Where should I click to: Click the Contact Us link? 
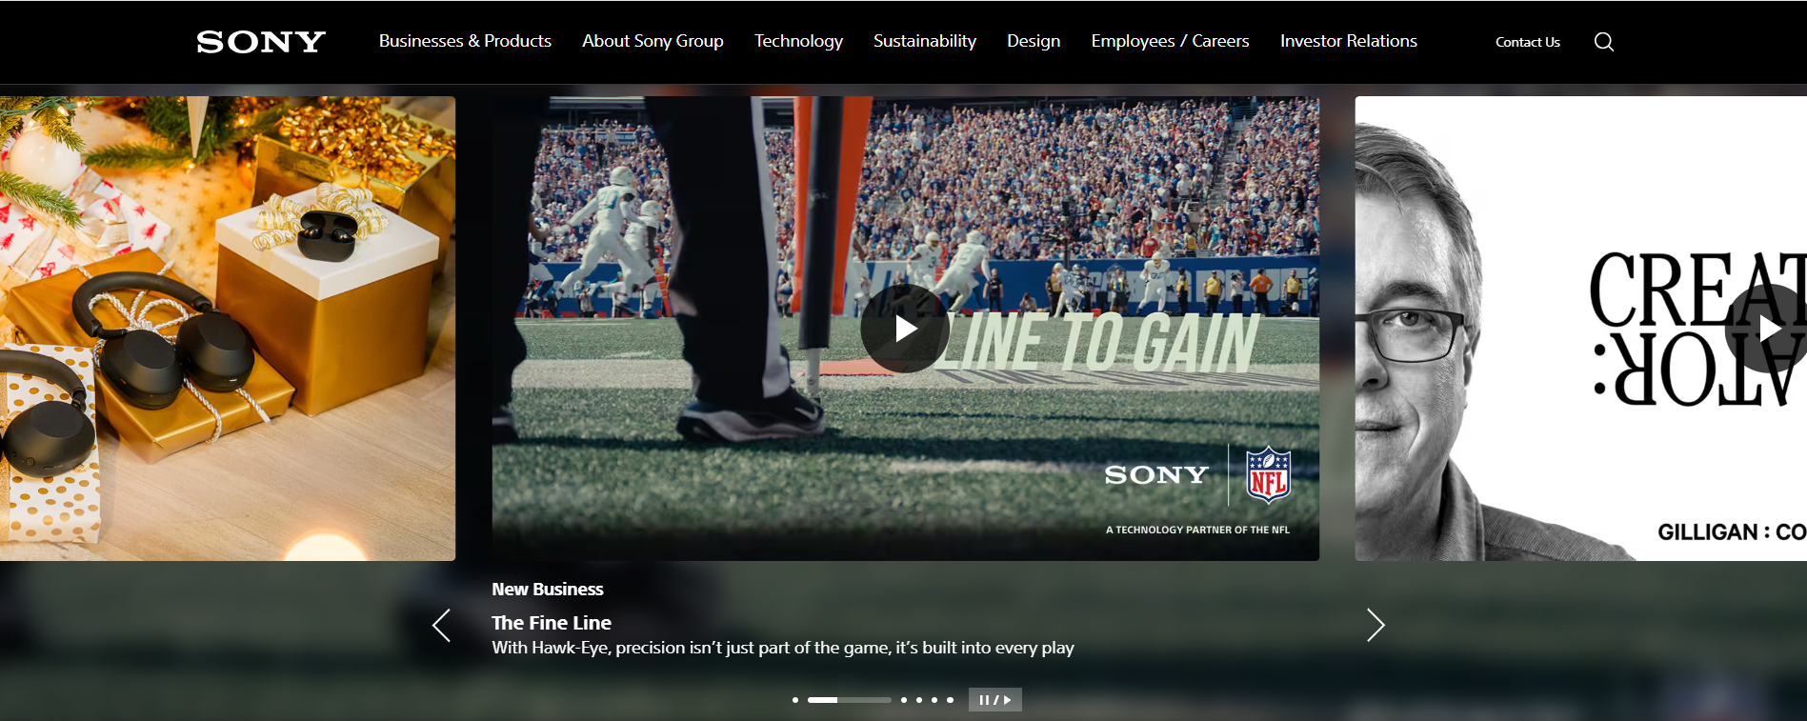1528,42
